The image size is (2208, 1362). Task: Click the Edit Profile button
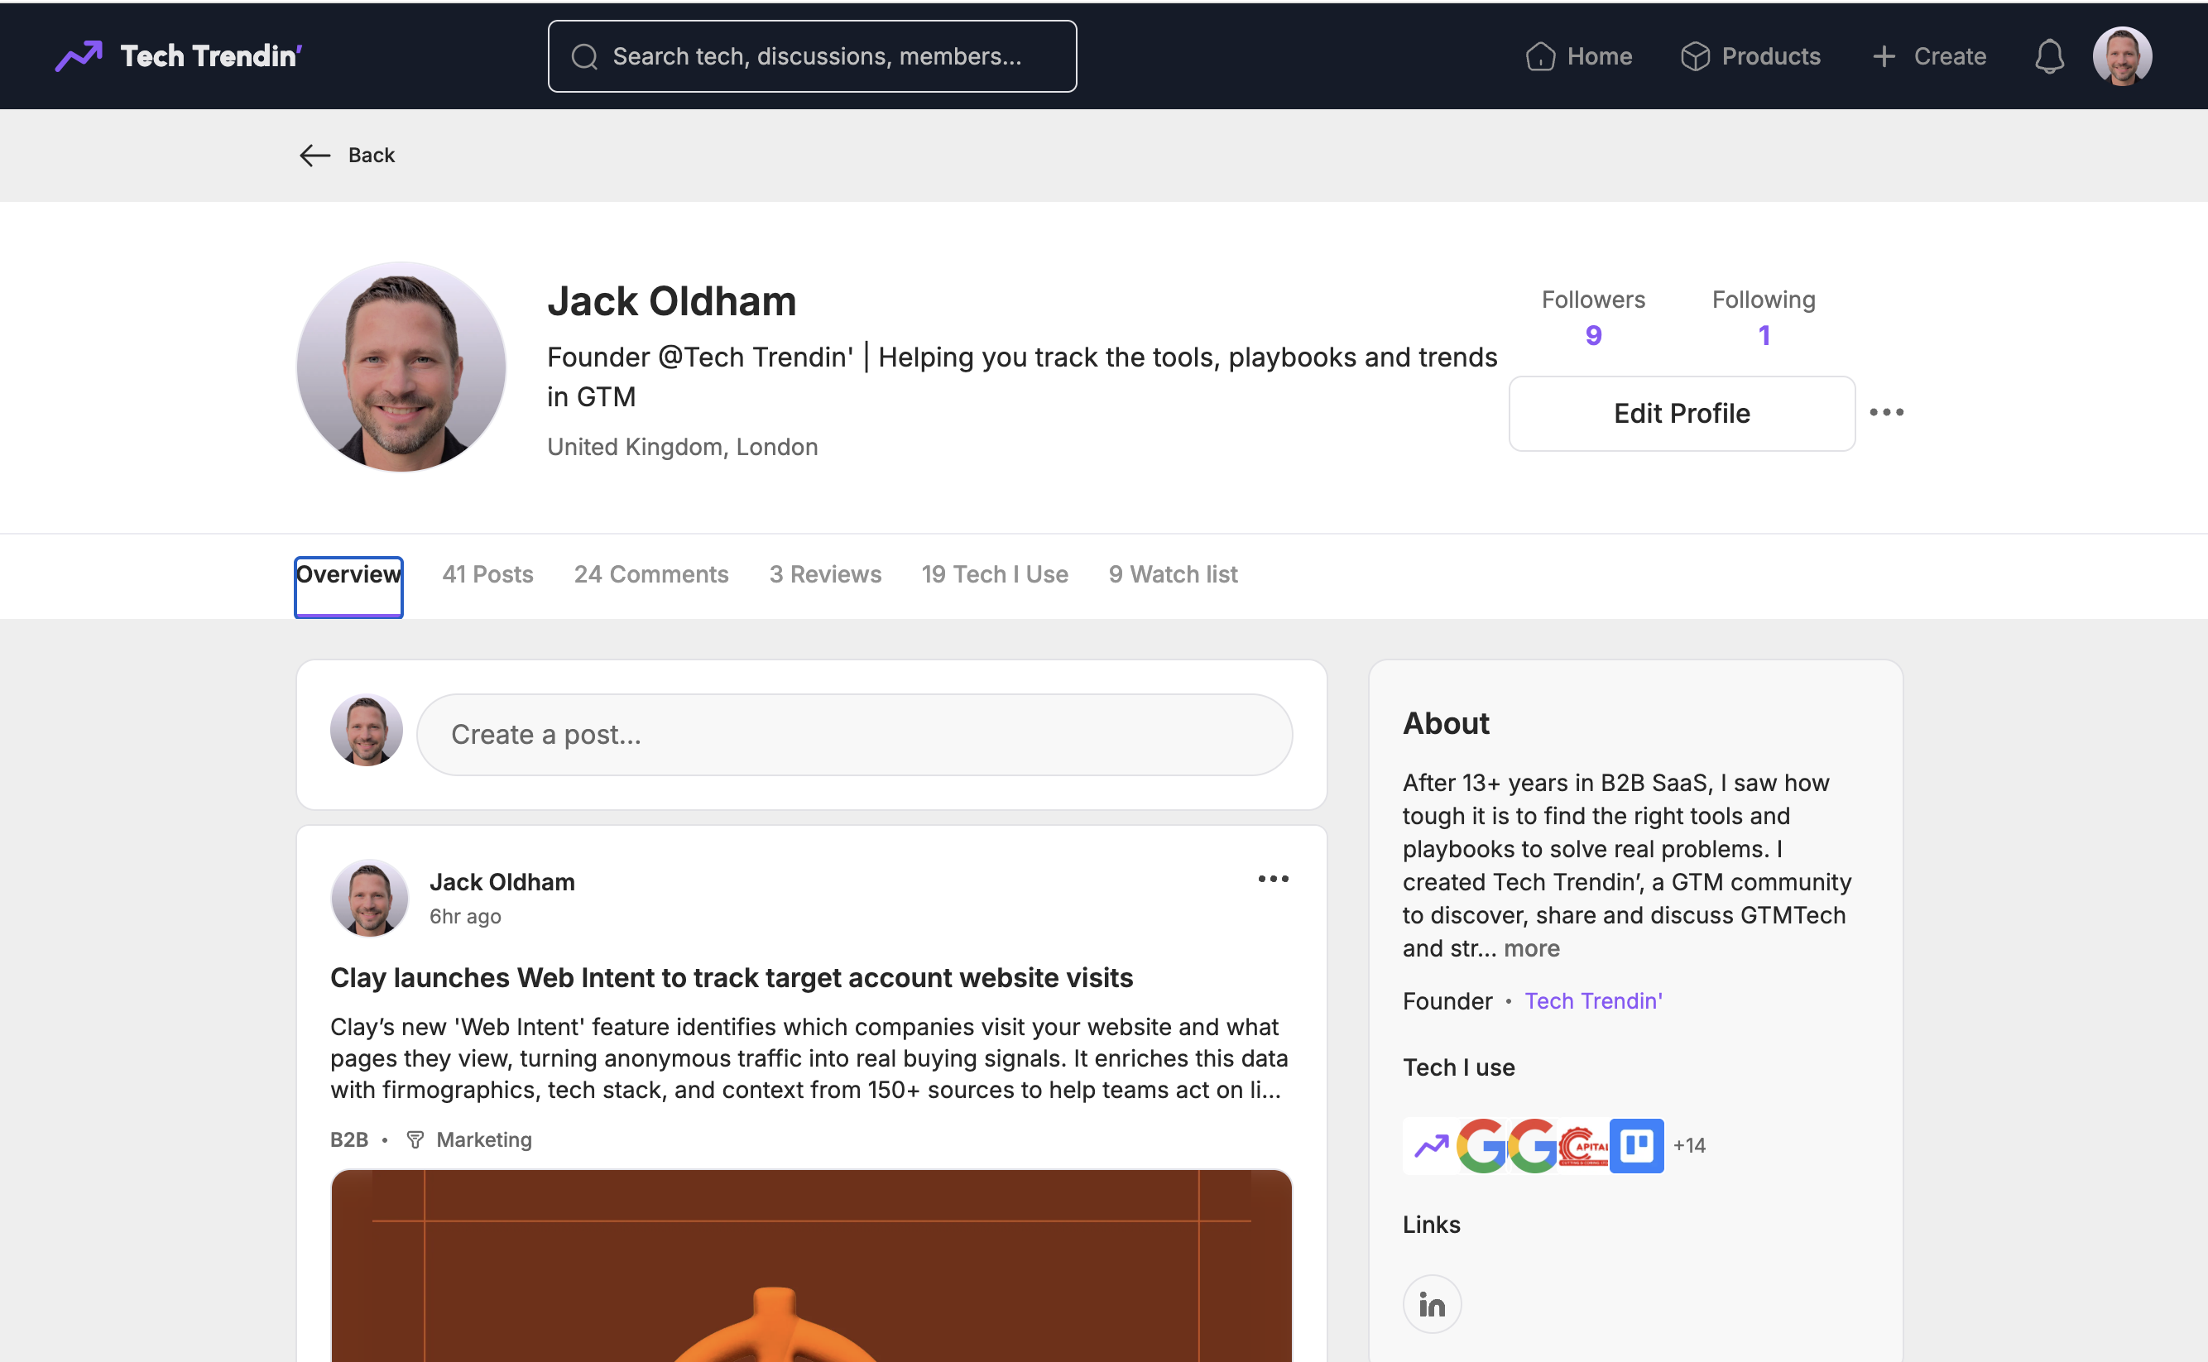pos(1681,413)
